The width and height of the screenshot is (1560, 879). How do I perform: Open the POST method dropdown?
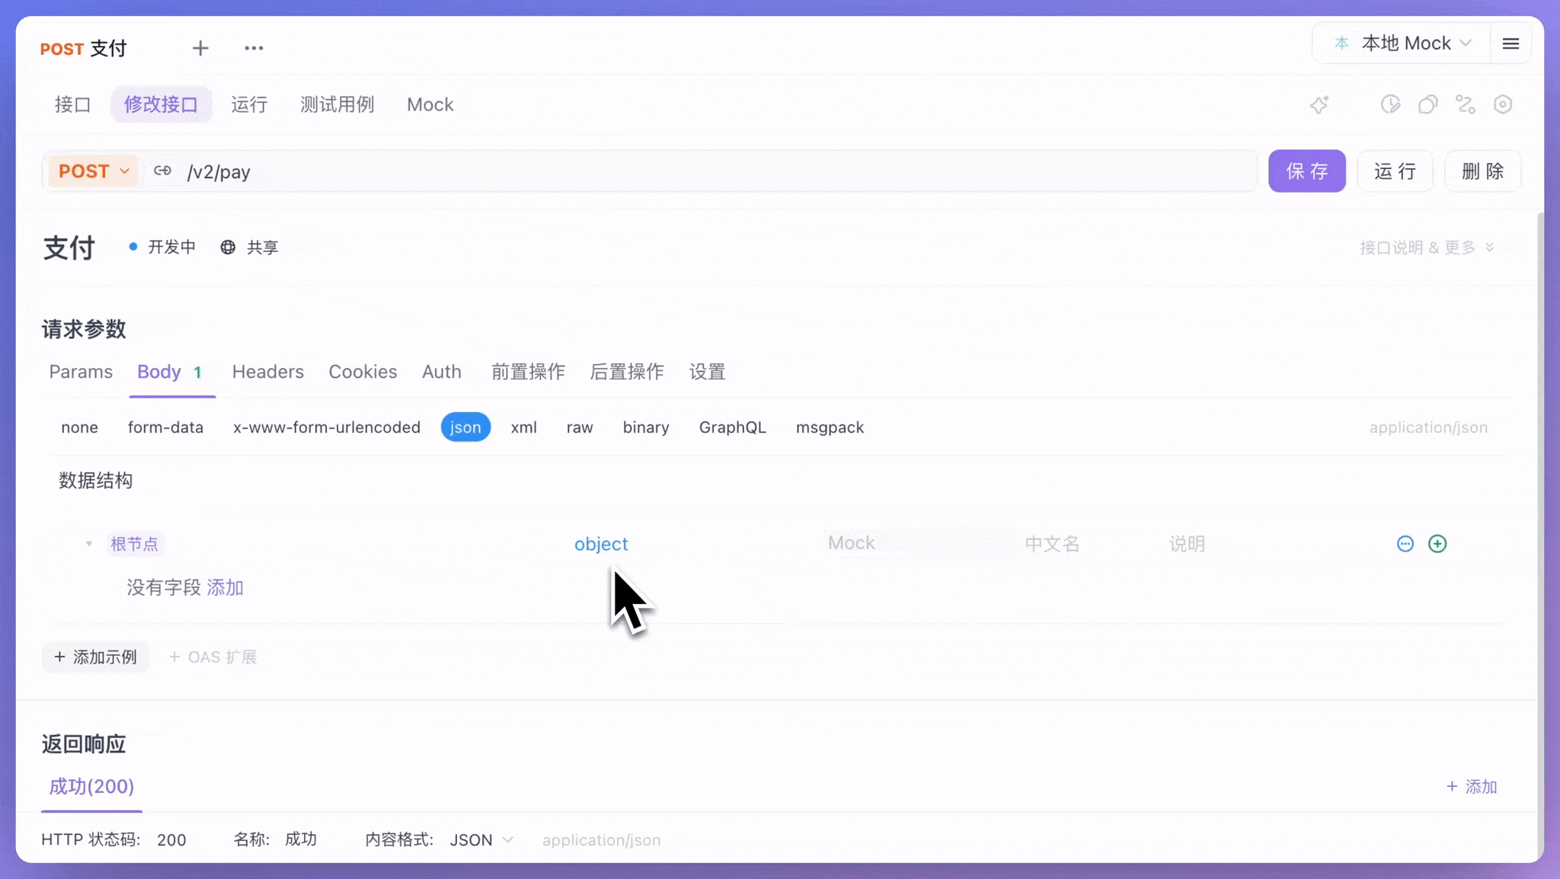[x=94, y=171]
